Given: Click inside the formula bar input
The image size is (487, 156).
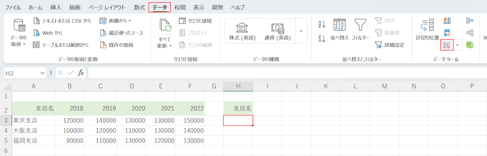Looking at the screenshot, I should pos(284,73).
